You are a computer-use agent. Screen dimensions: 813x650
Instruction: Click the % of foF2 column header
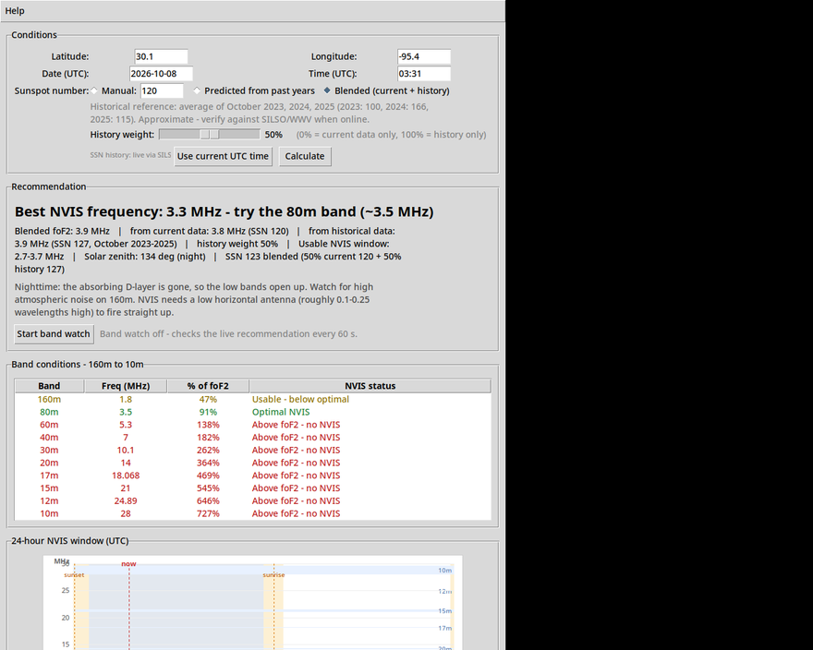coord(208,386)
